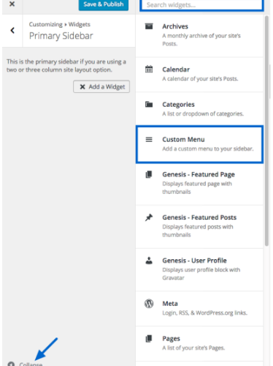Select the Archives widget title
This screenshot has width=273, height=366.
pyautogui.click(x=175, y=26)
